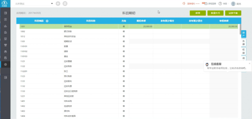Select account code 1101 cell
252x119 pixels.
tap(41, 41)
